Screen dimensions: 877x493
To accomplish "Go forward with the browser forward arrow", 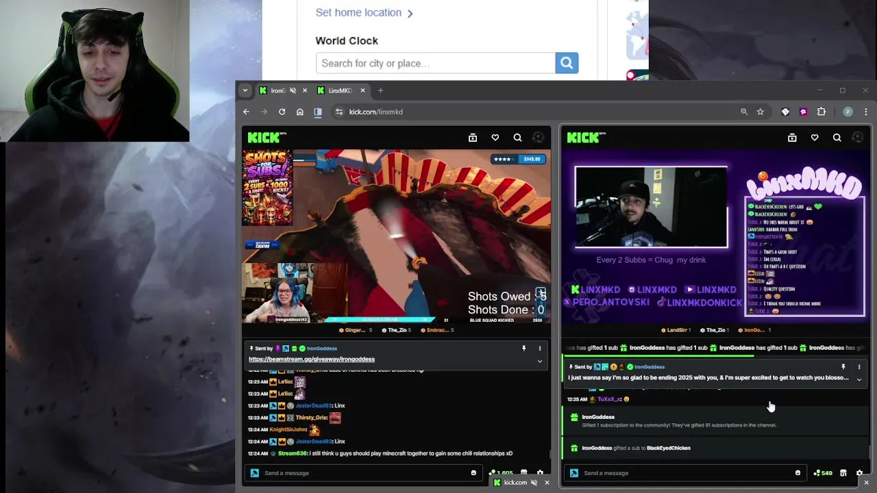I will point(264,112).
